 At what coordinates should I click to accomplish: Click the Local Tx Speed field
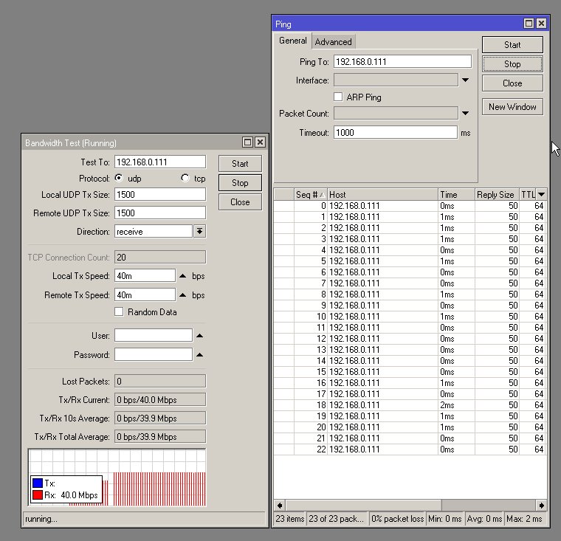tap(145, 275)
